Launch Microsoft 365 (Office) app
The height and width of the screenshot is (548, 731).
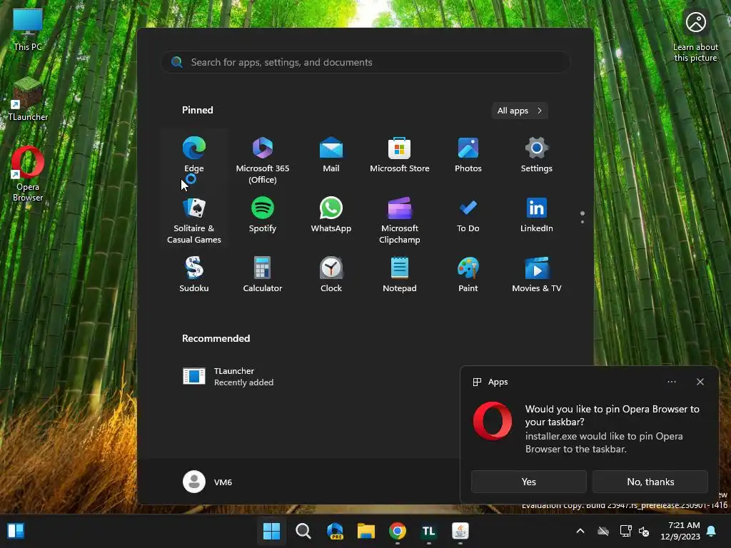point(263,160)
